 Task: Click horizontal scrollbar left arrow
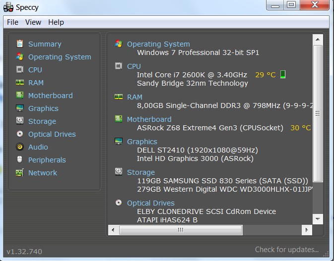pyautogui.click(x=113, y=230)
